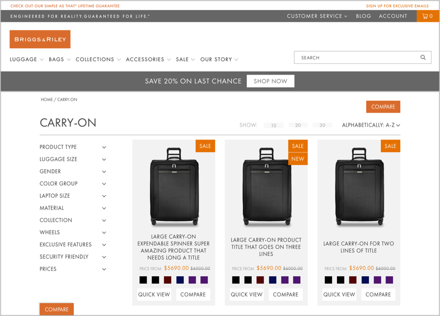This screenshot has height=316, width=440.
Task: Show 30 products per page
Action: pyautogui.click(x=322, y=126)
